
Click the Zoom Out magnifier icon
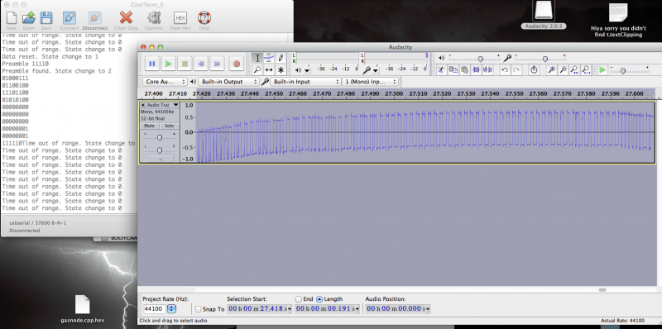click(x=563, y=69)
